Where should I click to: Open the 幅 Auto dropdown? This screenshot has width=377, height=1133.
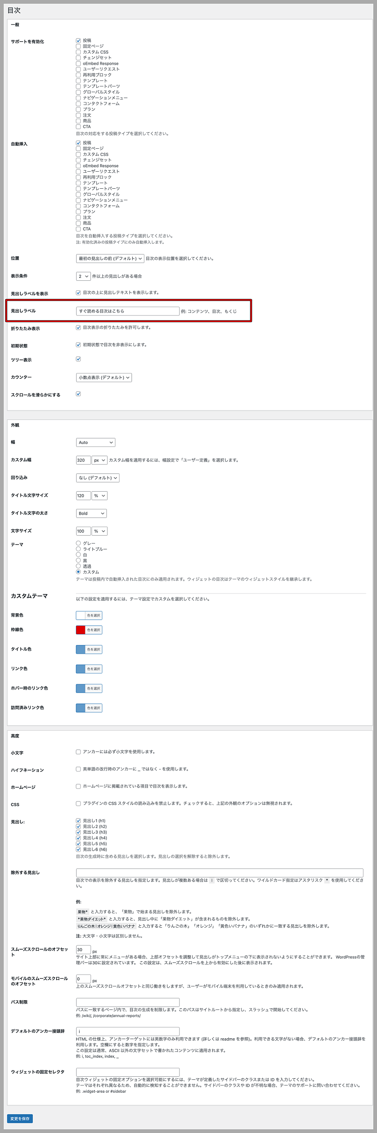coord(95,443)
